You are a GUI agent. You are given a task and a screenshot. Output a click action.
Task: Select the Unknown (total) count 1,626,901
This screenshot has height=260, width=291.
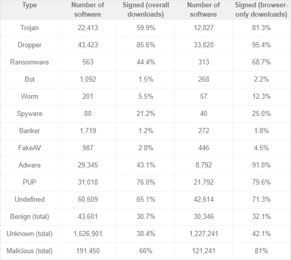click(88, 233)
